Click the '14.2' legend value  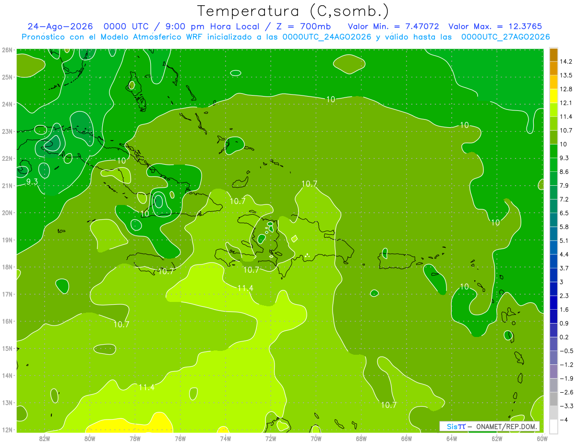pos(567,61)
